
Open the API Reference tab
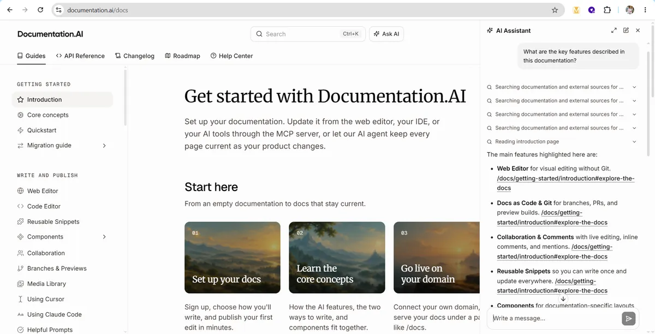(80, 56)
